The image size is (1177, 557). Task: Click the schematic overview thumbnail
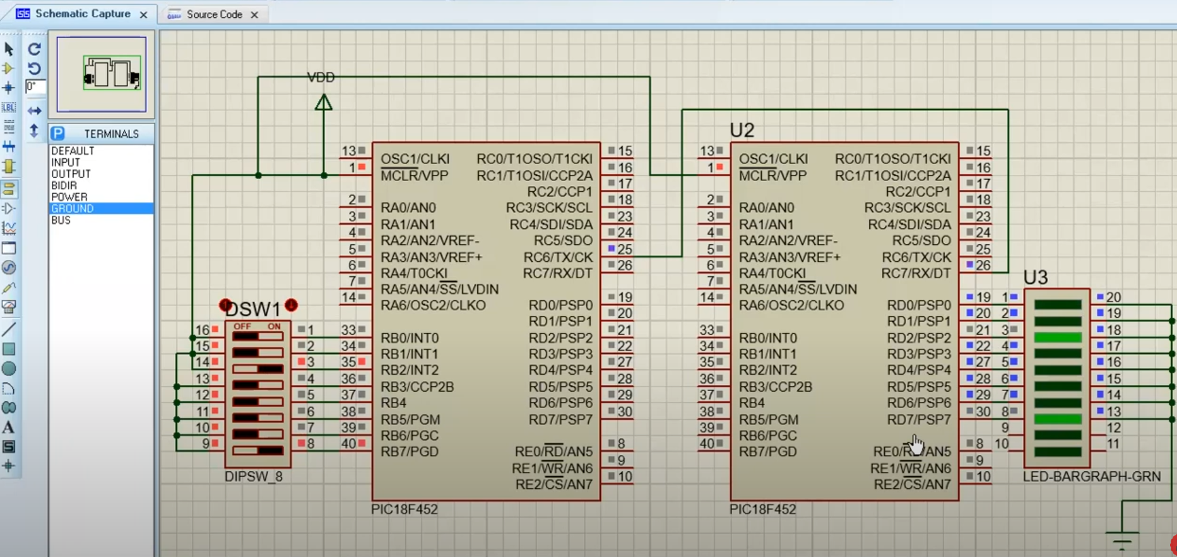[x=102, y=74]
